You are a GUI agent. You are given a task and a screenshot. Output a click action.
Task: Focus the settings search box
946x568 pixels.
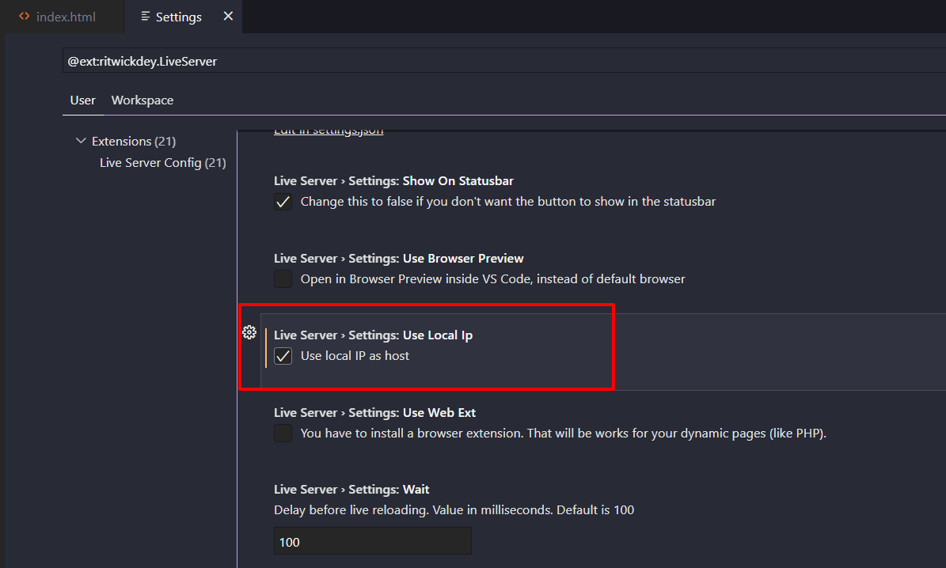coord(503,61)
